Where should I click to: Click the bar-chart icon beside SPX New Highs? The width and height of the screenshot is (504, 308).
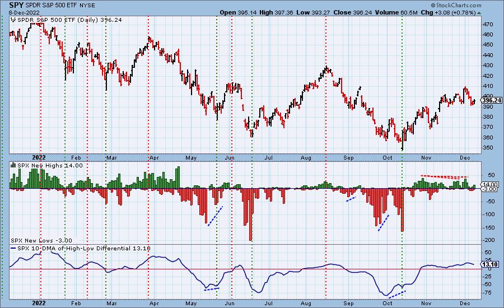[13, 165]
